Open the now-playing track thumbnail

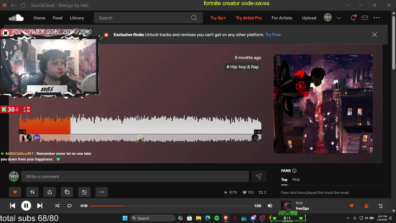[286, 206]
